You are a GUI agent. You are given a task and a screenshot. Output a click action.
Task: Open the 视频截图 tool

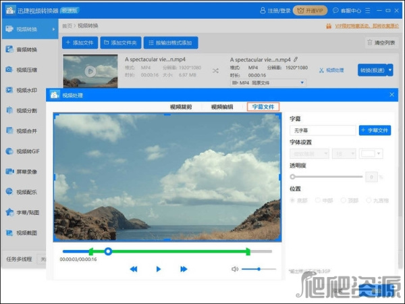26,233
